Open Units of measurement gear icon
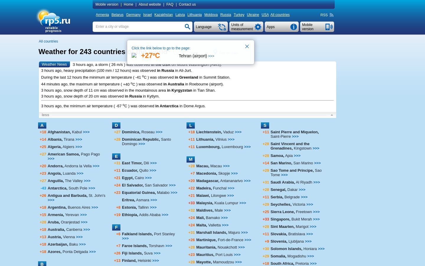425x266 pixels. pyautogui.click(x=258, y=27)
